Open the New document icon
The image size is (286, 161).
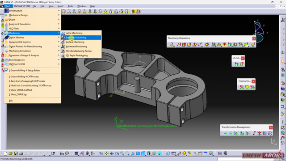[5, 153]
